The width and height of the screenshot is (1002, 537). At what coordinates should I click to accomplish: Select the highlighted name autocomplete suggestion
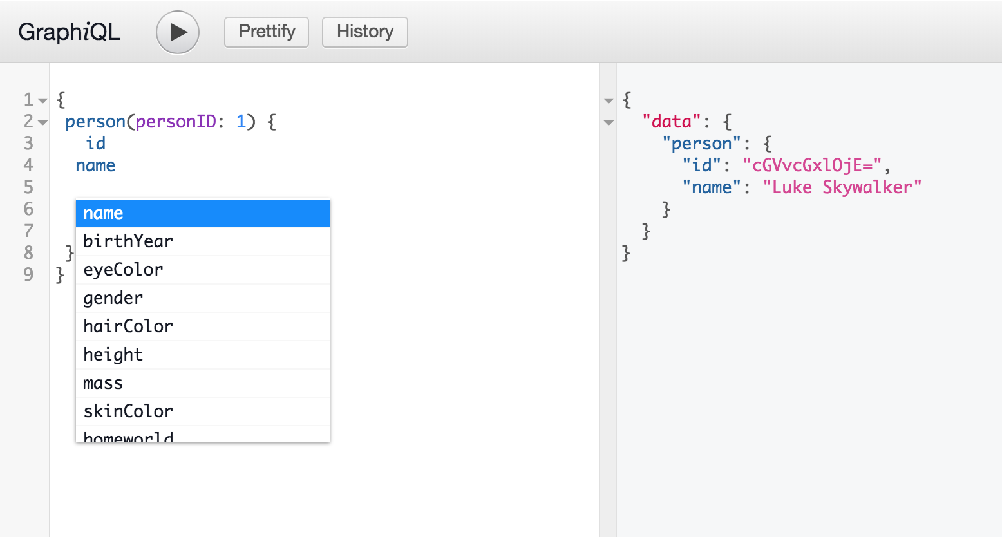tap(202, 213)
